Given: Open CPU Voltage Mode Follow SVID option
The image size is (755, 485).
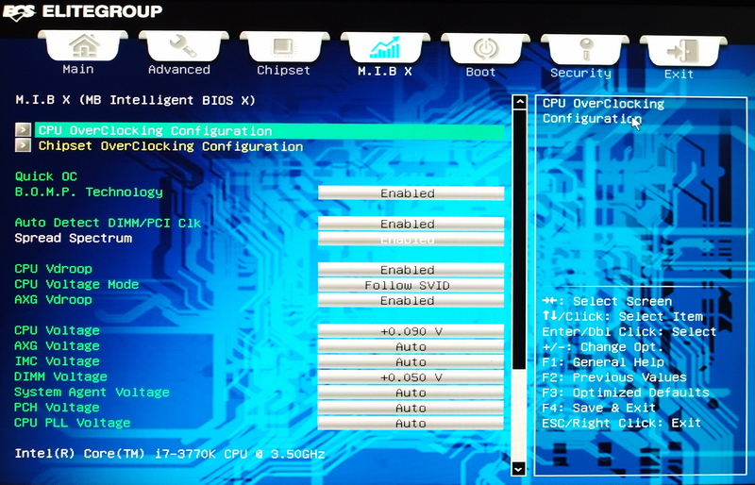Looking at the screenshot, I should (x=411, y=285).
